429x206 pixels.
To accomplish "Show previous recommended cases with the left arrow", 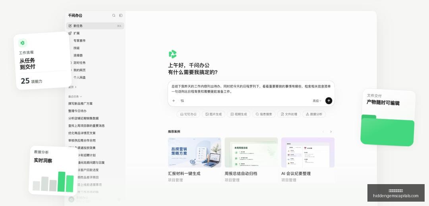I will pyautogui.click(x=323, y=132).
